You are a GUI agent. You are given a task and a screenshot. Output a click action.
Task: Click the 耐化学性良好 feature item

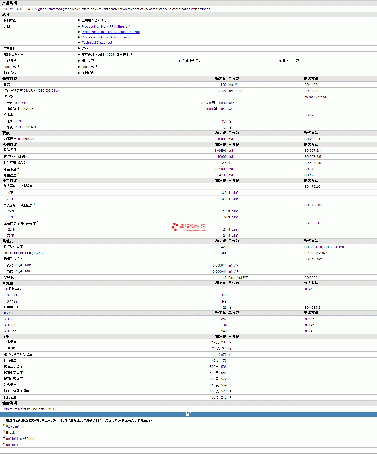pyautogui.click(x=192, y=61)
